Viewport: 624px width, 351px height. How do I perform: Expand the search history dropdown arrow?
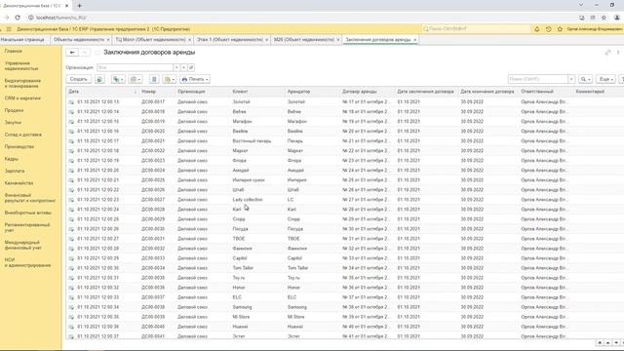[x=571, y=79]
